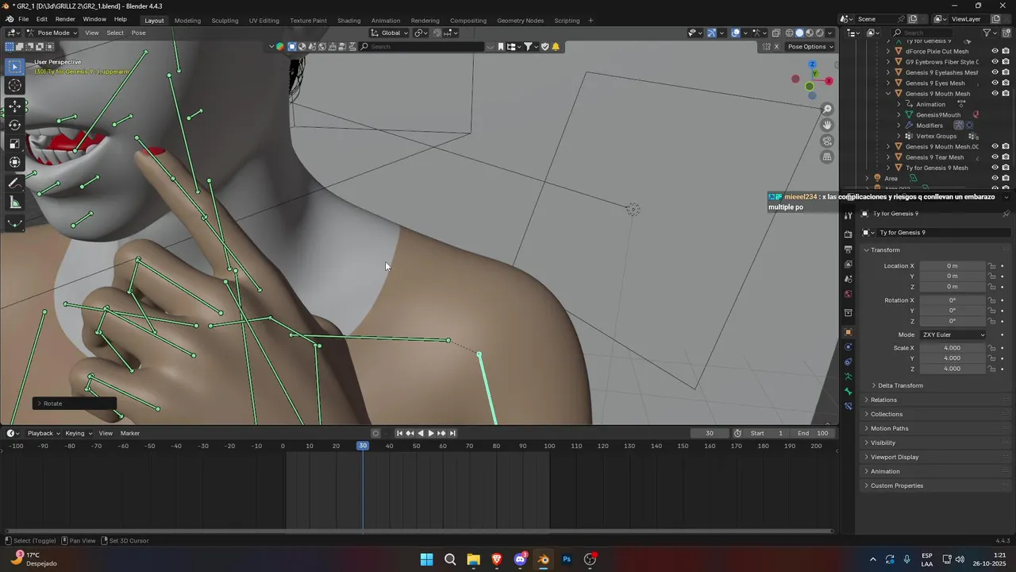Open the Edit menu
This screenshot has width=1016, height=572.
(41, 19)
